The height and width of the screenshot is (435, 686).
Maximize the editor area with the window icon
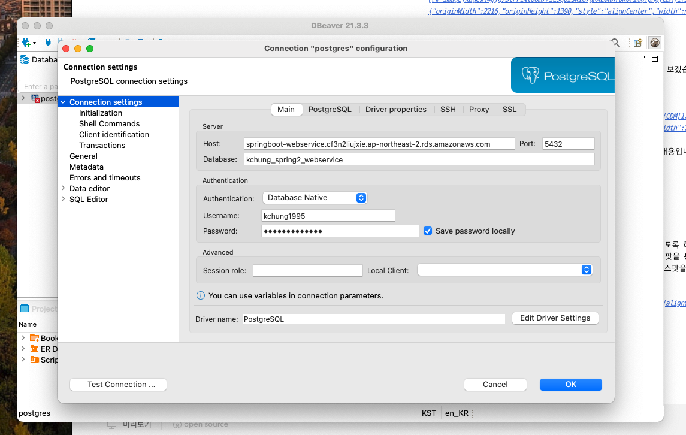pos(654,59)
